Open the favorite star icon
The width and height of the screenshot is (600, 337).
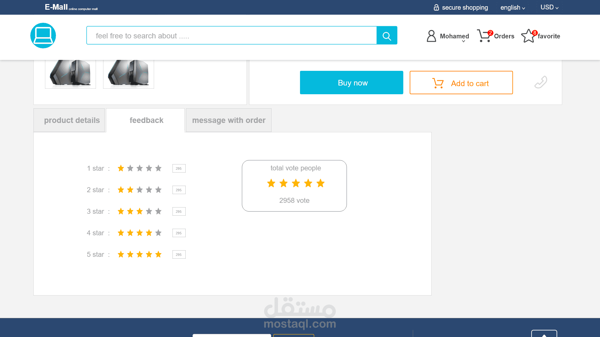coord(528,36)
